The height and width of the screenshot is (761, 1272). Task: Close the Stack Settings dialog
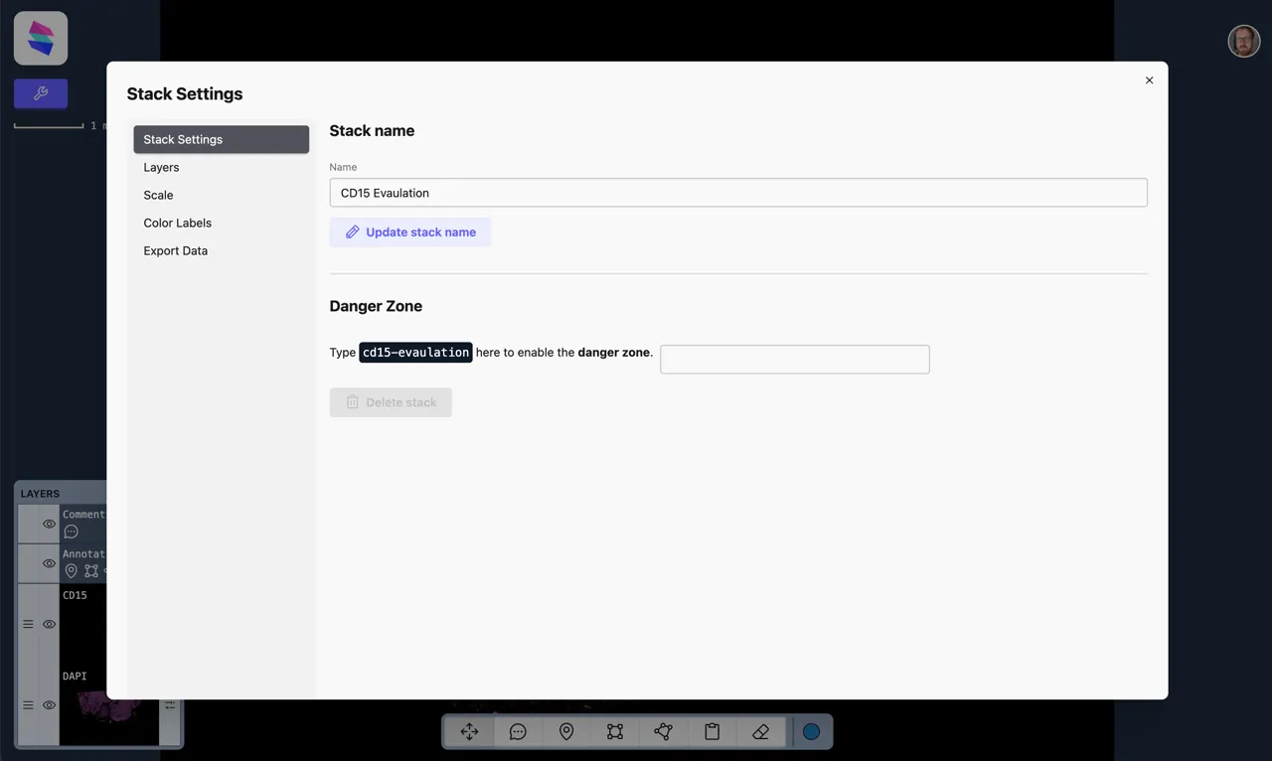pos(1149,80)
